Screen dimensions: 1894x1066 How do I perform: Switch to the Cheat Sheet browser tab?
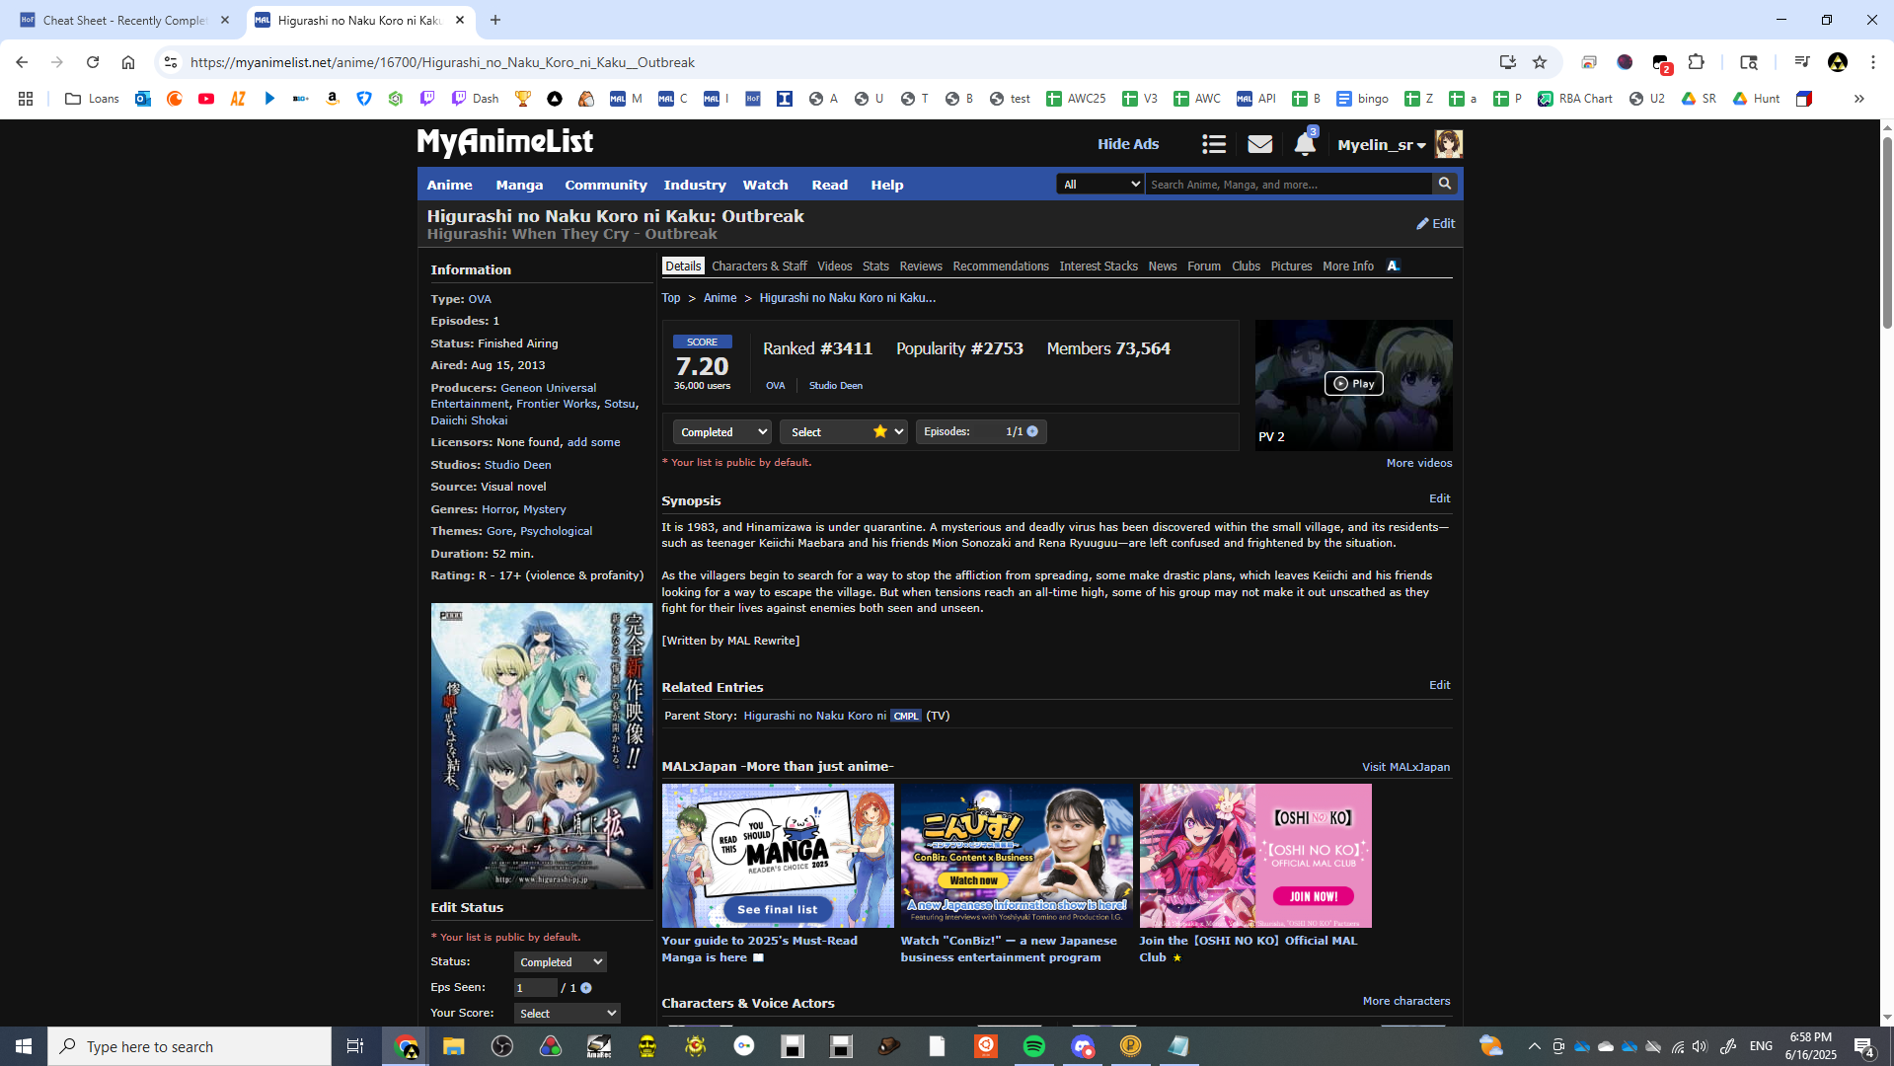tap(123, 20)
